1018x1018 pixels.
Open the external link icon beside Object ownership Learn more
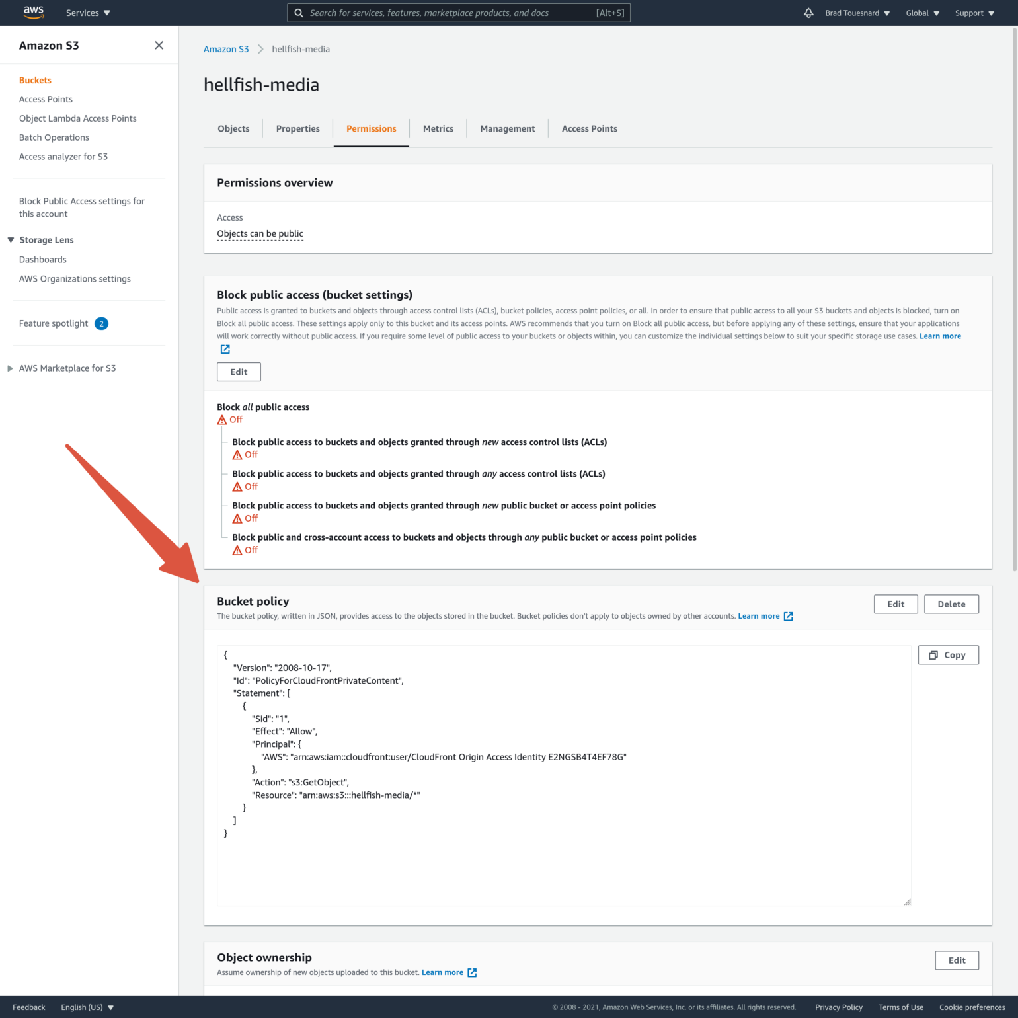[471, 972]
